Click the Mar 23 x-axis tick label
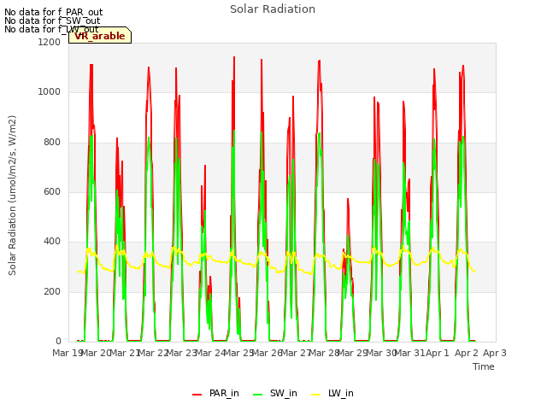Viewport: 547px width, 410px height. [x=181, y=353]
